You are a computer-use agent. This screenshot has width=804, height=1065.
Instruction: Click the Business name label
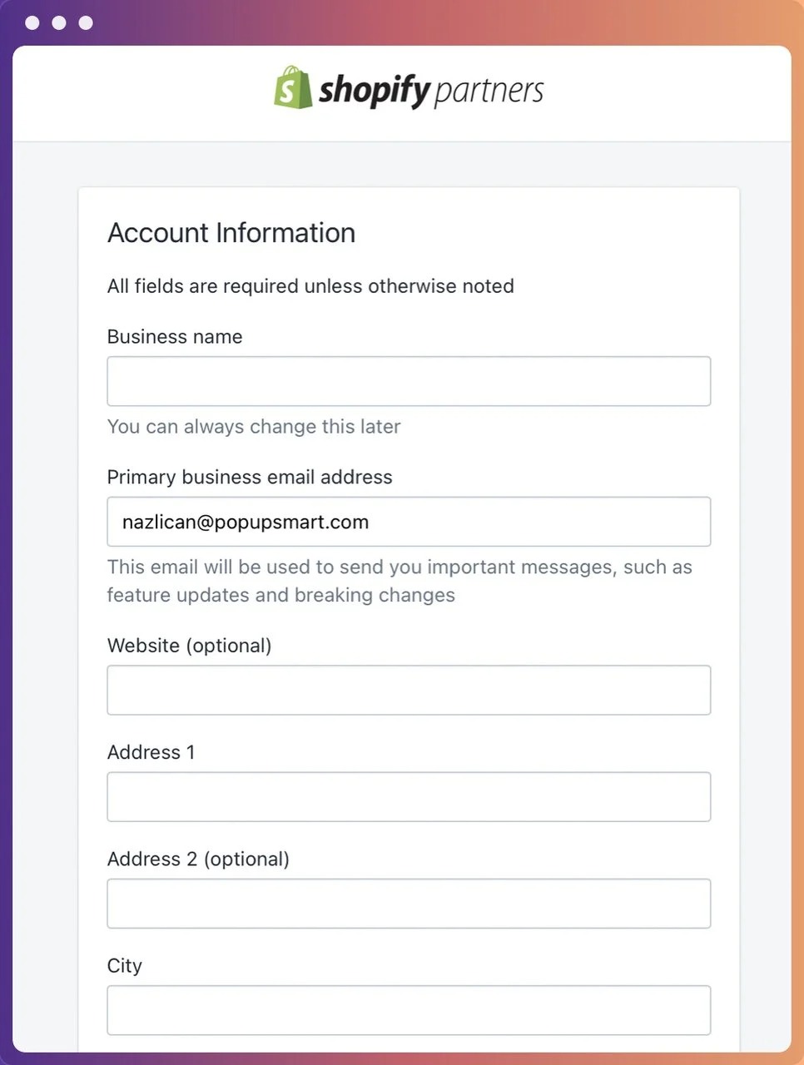click(x=175, y=337)
